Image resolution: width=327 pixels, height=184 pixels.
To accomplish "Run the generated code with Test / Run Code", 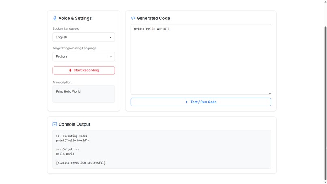I will [201, 102].
